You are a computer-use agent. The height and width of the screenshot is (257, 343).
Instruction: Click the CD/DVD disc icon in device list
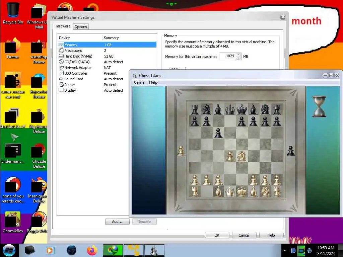point(61,62)
